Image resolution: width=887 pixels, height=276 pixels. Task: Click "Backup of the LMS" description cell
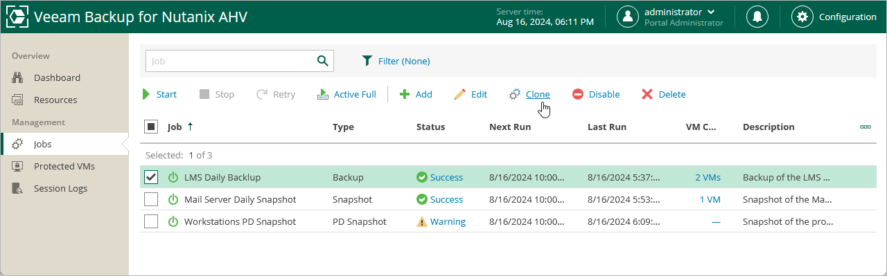[787, 177]
